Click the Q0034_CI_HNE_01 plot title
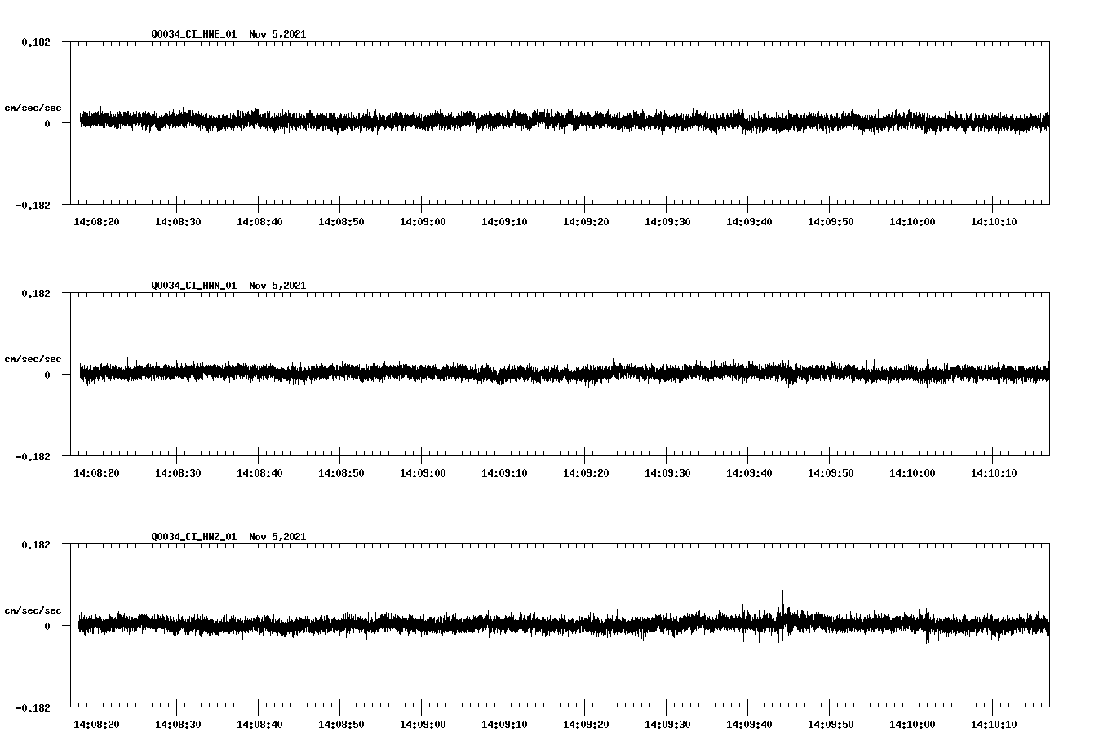The height and width of the screenshot is (754, 1108). (x=194, y=34)
